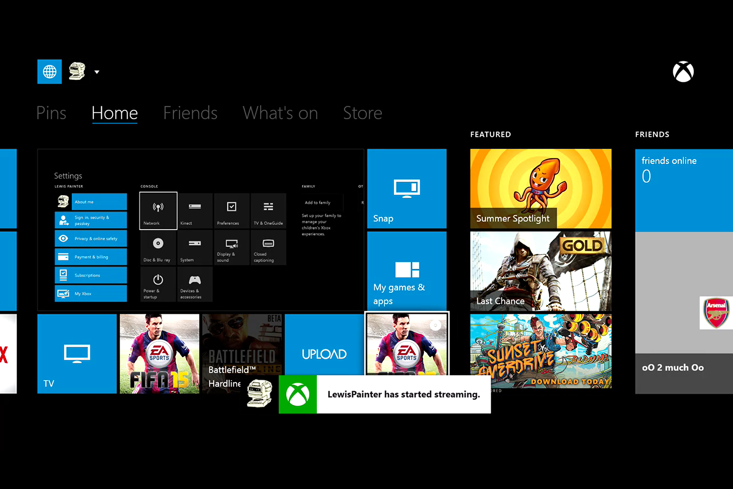This screenshot has width=733, height=489.
Task: Click the CONSOLE section label
Action: (x=149, y=186)
